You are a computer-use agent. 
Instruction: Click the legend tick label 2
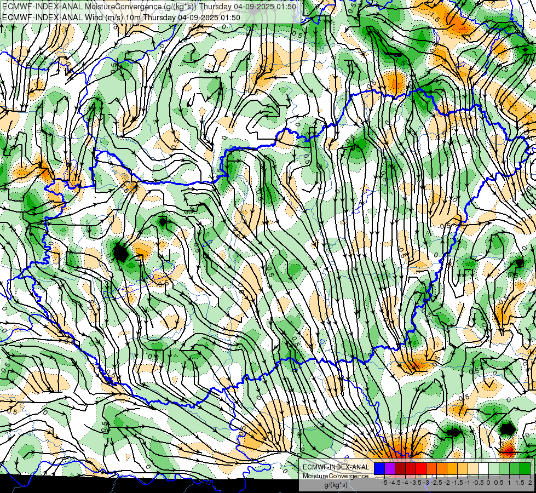point(530,483)
